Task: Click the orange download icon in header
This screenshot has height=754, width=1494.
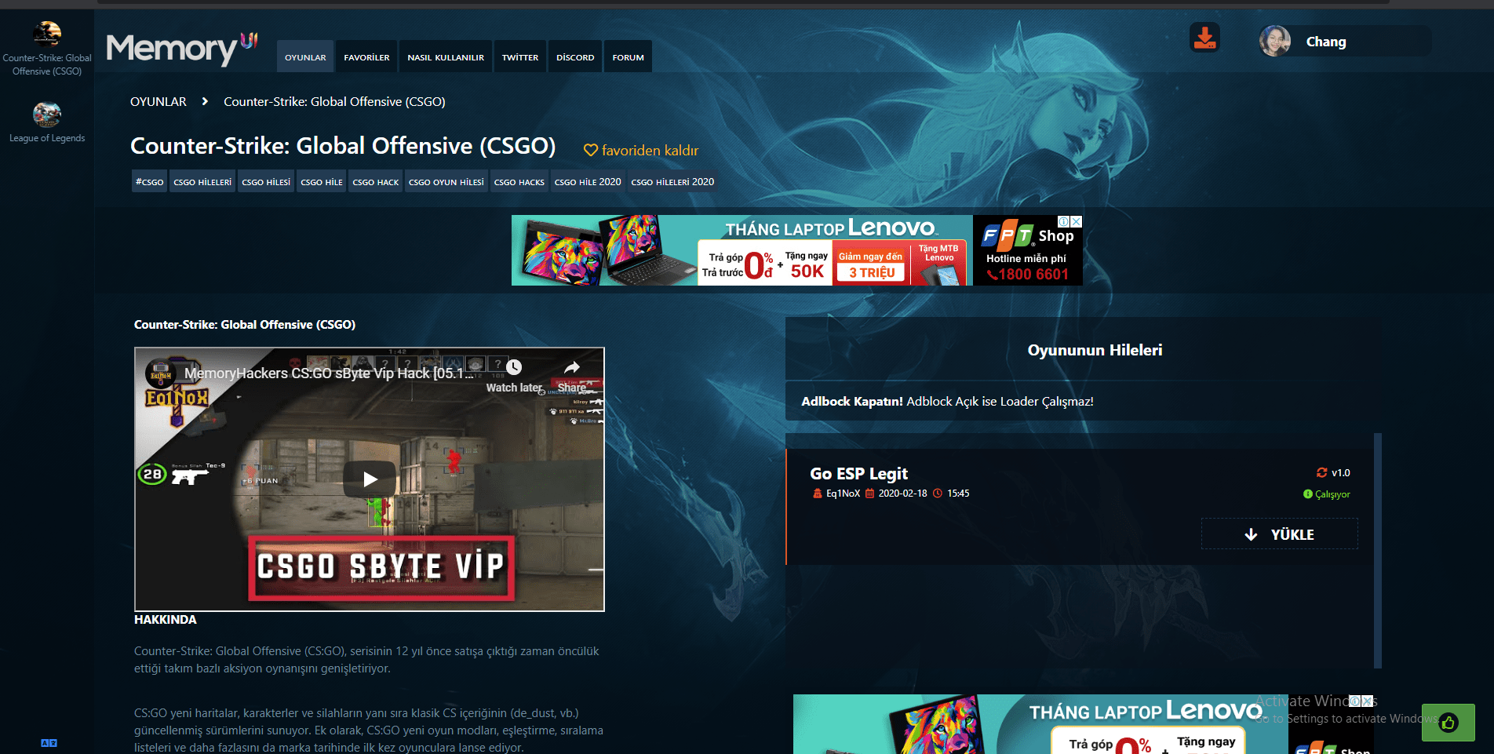Action: tap(1204, 38)
